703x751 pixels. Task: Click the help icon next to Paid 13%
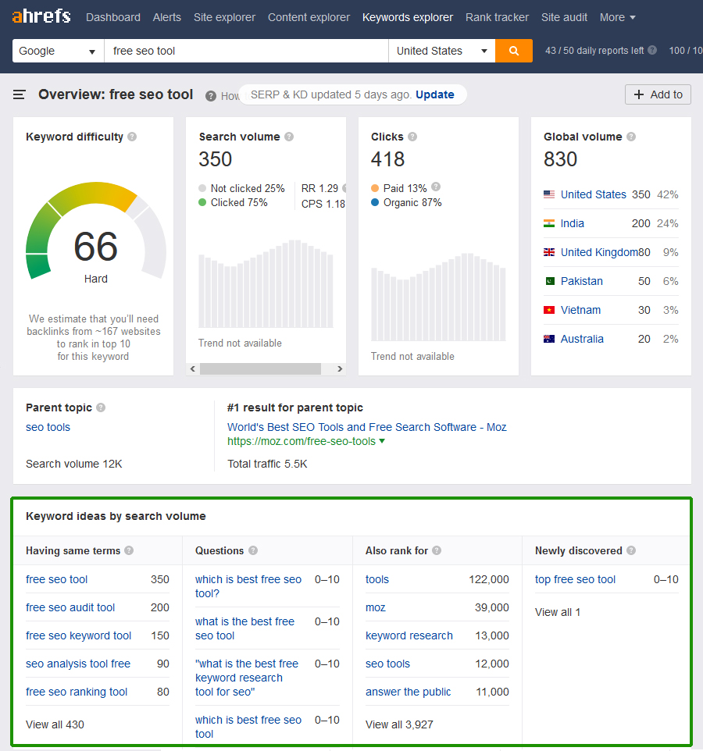(436, 187)
